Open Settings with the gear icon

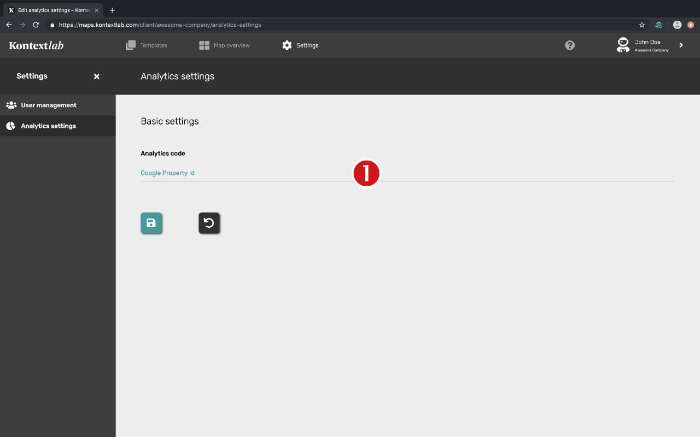pyautogui.click(x=300, y=45)
